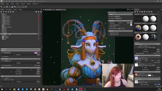Select Turntable 2 in scene tree
The height and width of the screenshot is (91, 162).
pyautogui.click(x=6, y=36)
